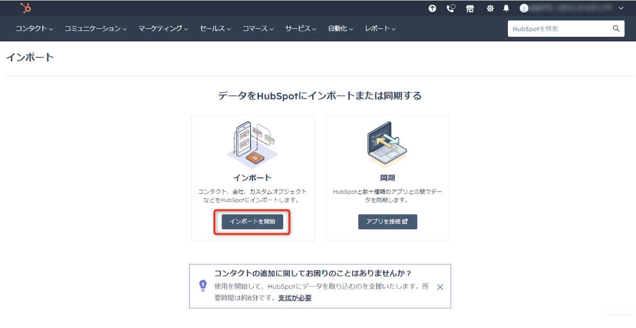Open the セールス menu
This screenshot has height=328, width=636.
pos(216,29)
